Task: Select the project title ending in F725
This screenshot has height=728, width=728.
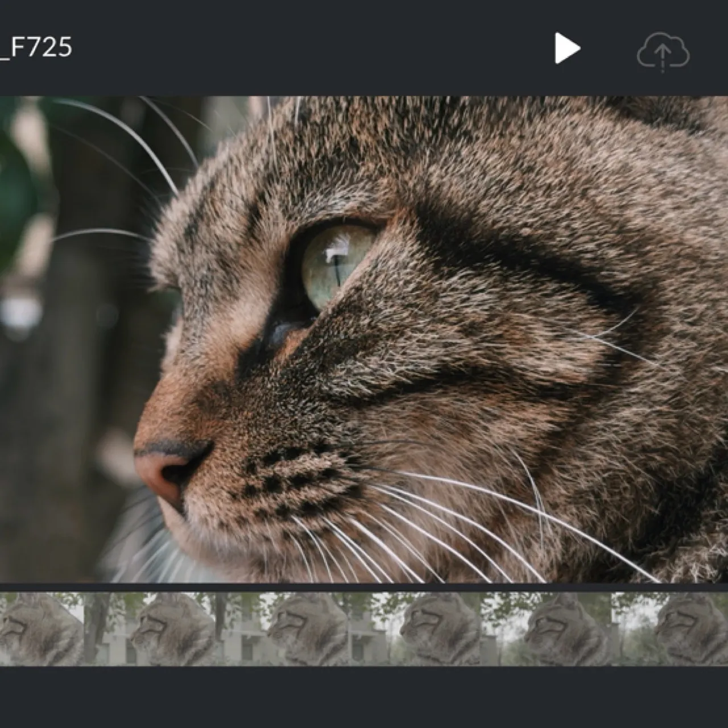Action: click(36, 47)
